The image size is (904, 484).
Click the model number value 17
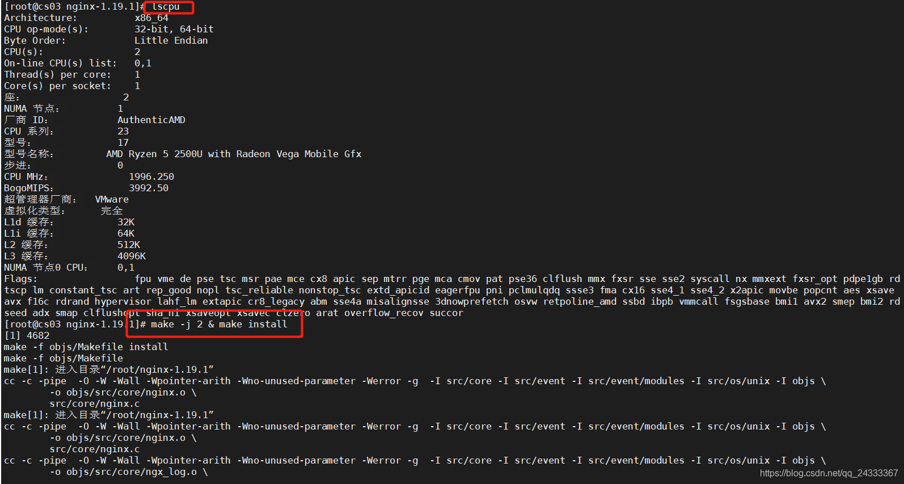(123, 143)
